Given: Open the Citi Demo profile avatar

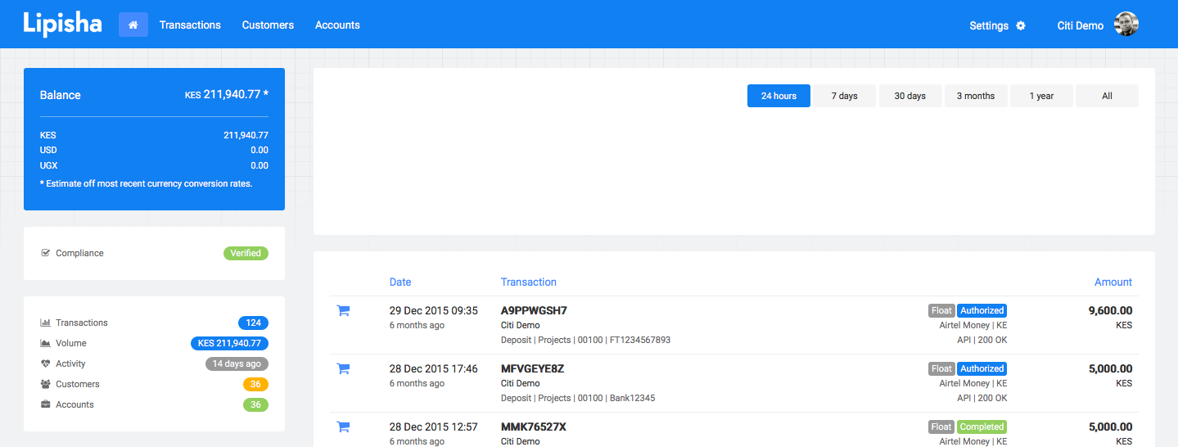Looking at the screenshot, I should (1127, 25).
